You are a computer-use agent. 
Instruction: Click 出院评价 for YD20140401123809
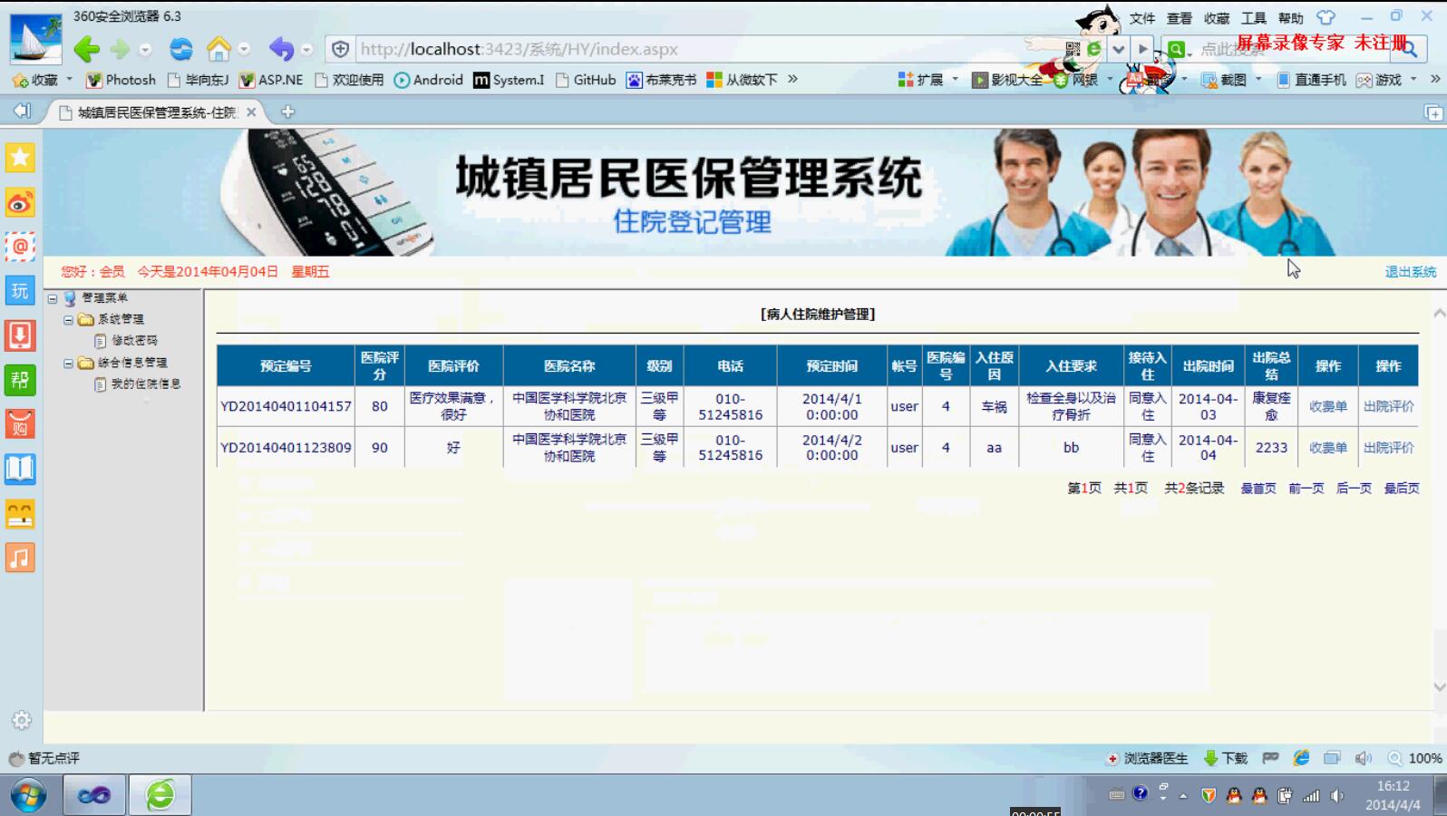pos(1388,448)
